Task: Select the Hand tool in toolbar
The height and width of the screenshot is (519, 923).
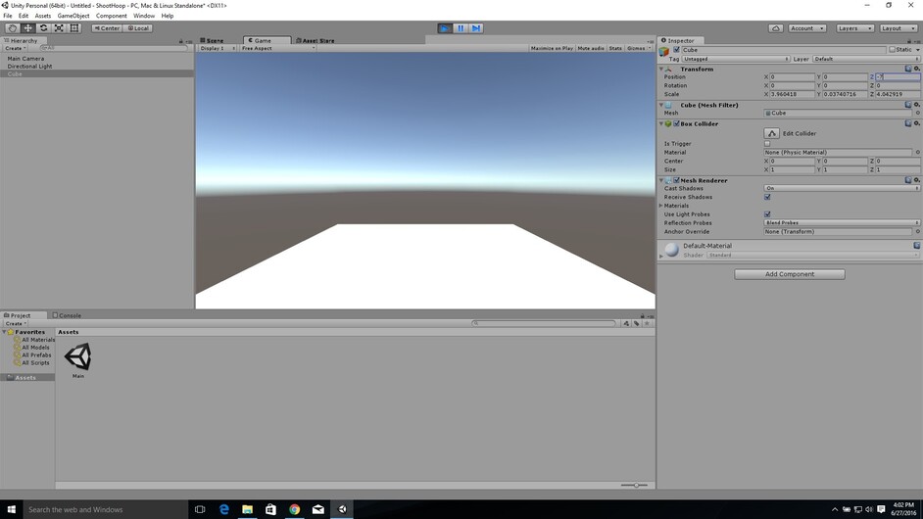Action: (12, 28)
